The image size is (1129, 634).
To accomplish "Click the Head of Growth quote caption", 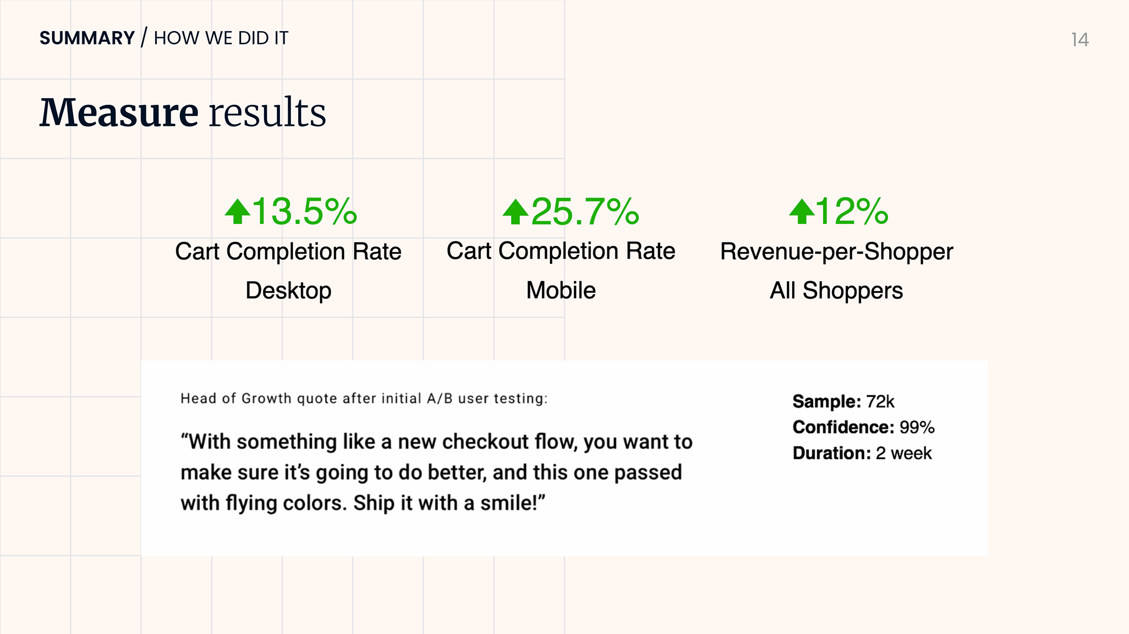I will point(364,399).
